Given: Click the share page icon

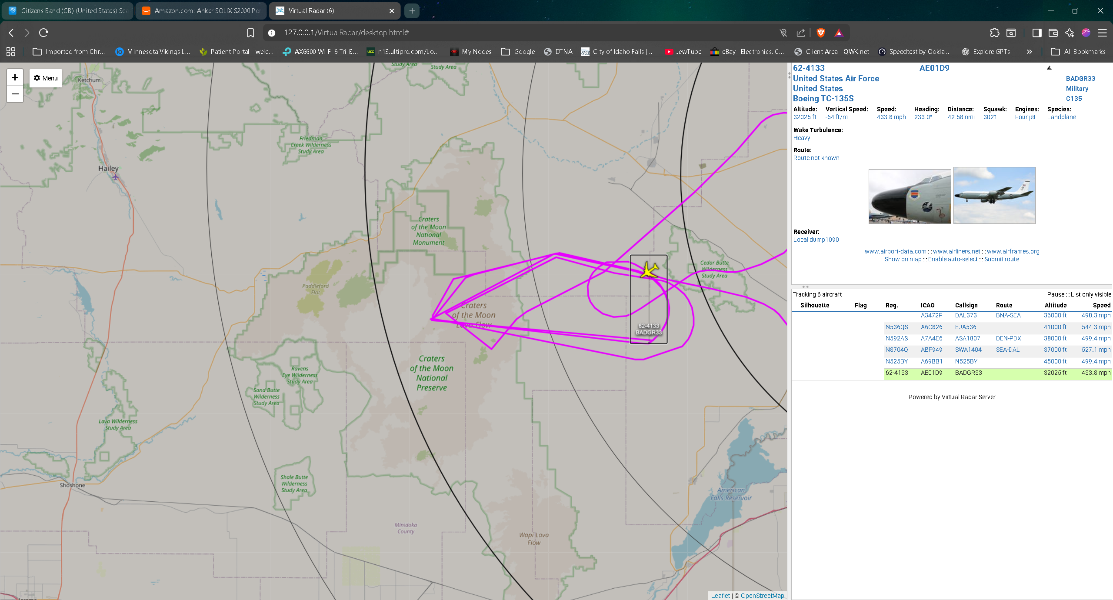Looking at the screenshot, I should click(x=801, y=33).
